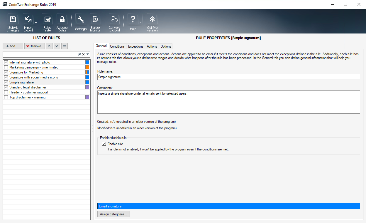This screenshot has height=223, width=366.
Task: Click the orange swatch of Marketing campaign rule
Action: pyautogui.click(x=87, y=67)
